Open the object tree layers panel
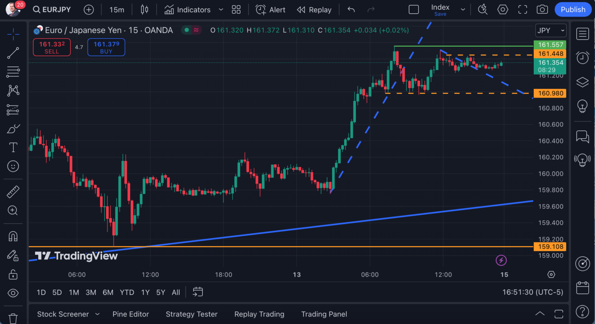 pos(583,82)
